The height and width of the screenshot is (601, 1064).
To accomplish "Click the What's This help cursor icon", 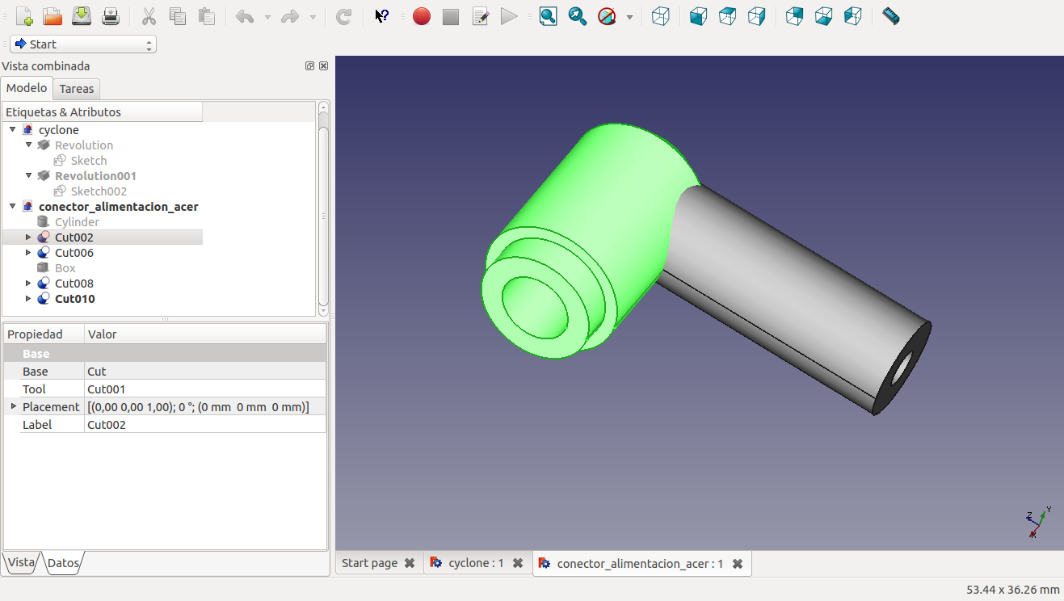I will (382, 16).
